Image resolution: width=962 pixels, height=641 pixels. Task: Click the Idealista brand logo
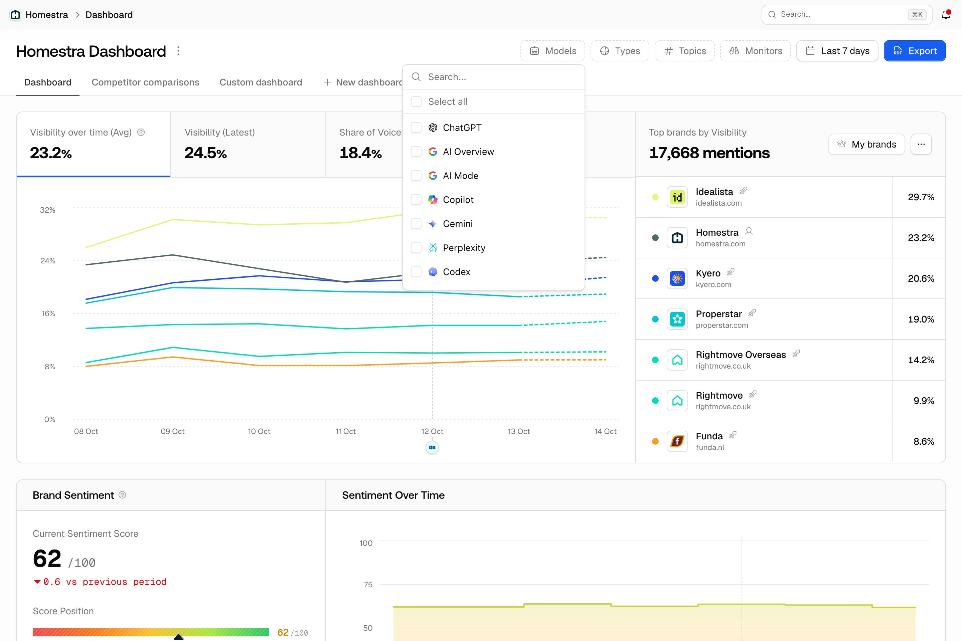pos(677,197)
